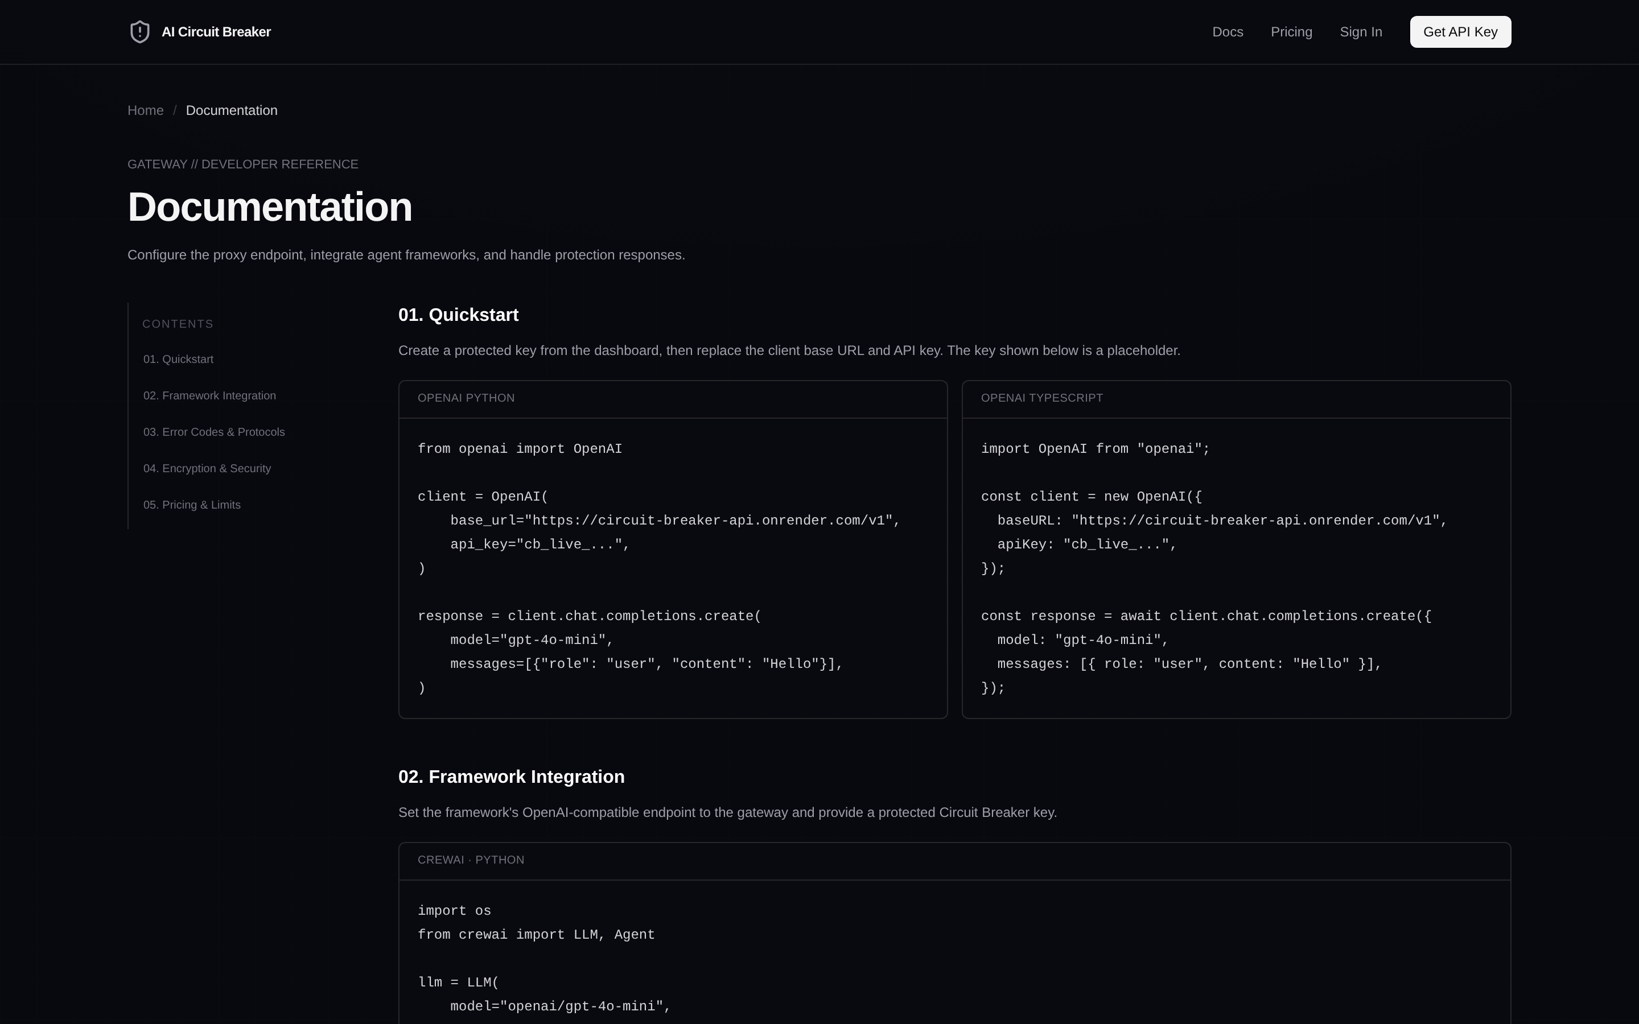Click the CREWAI · PYTHON code block label
The height and width of the screenshot is (1024, 1639).
[x=471, y=860]
